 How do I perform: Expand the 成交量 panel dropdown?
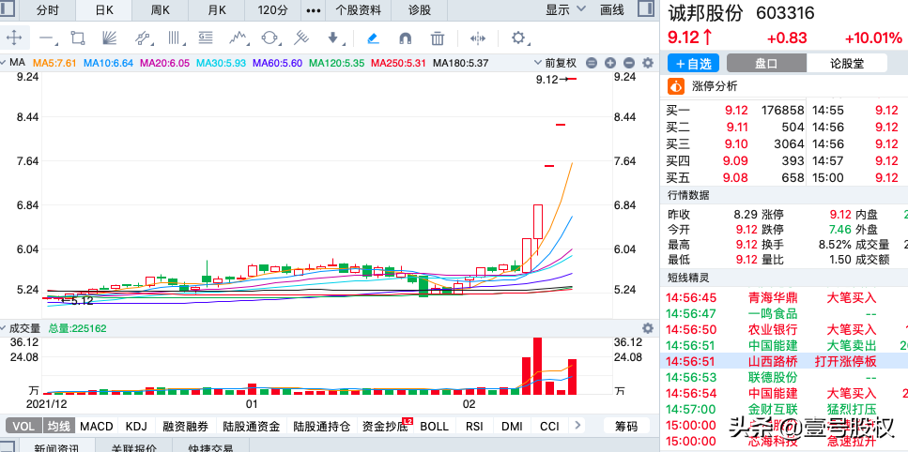point(21,328)
